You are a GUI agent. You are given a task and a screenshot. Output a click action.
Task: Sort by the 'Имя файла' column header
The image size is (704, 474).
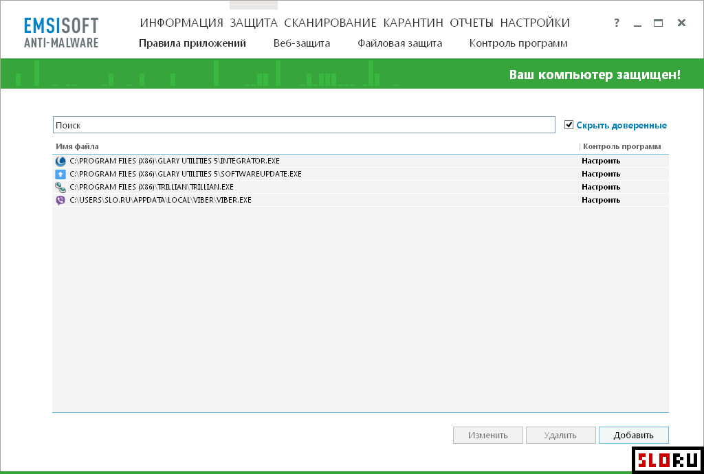(77, 146)
